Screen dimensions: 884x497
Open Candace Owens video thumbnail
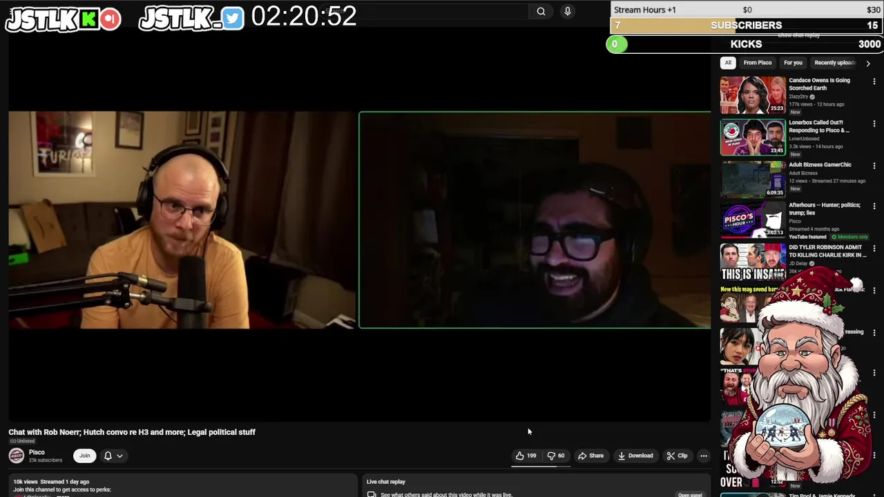(753, 95)
